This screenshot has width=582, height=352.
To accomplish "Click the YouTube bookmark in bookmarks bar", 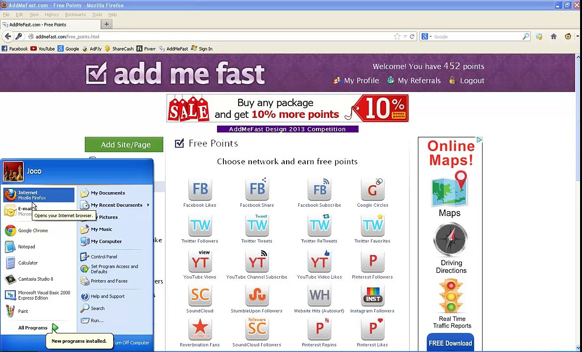I will point(43,48).
